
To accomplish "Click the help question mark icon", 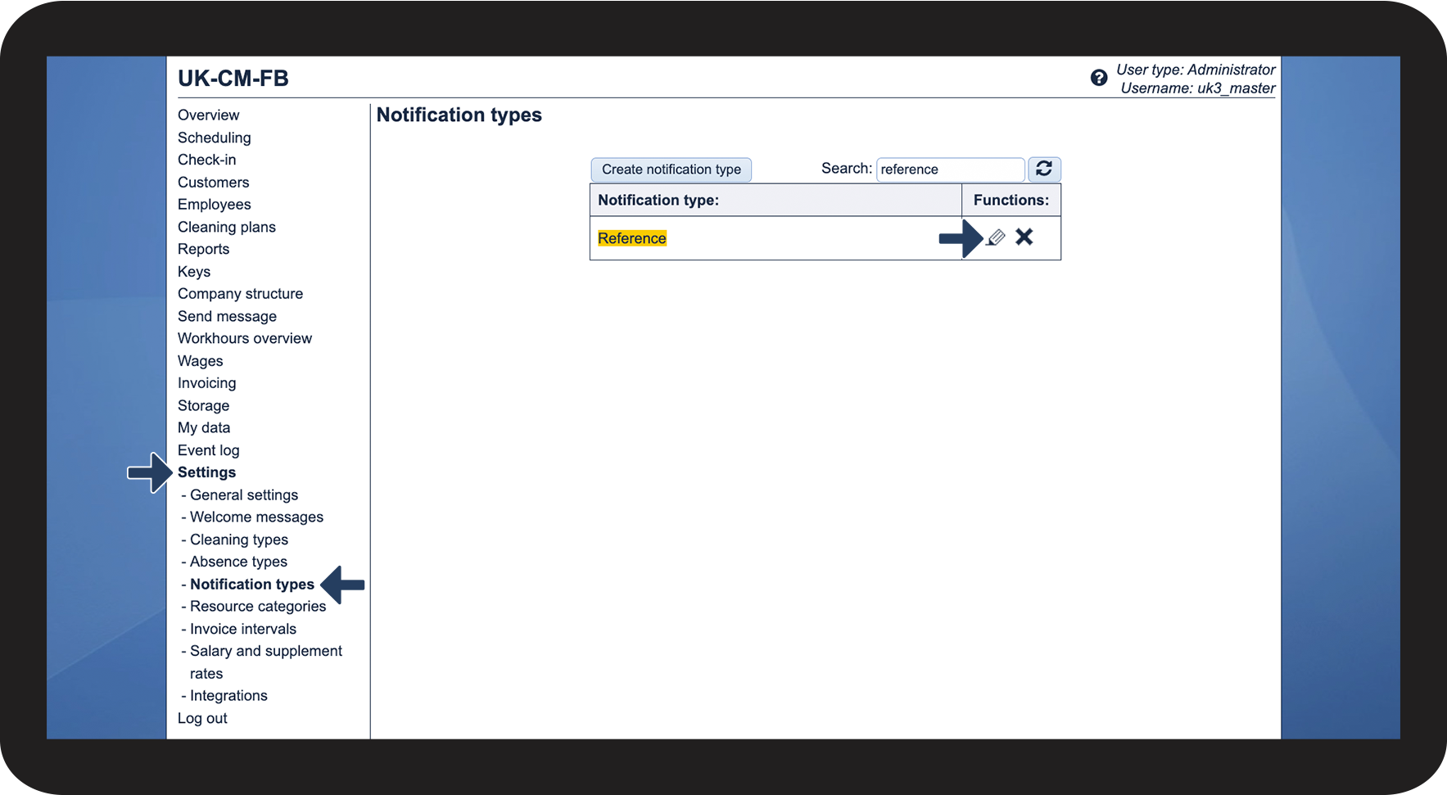I will click(x=1099, y=78).
